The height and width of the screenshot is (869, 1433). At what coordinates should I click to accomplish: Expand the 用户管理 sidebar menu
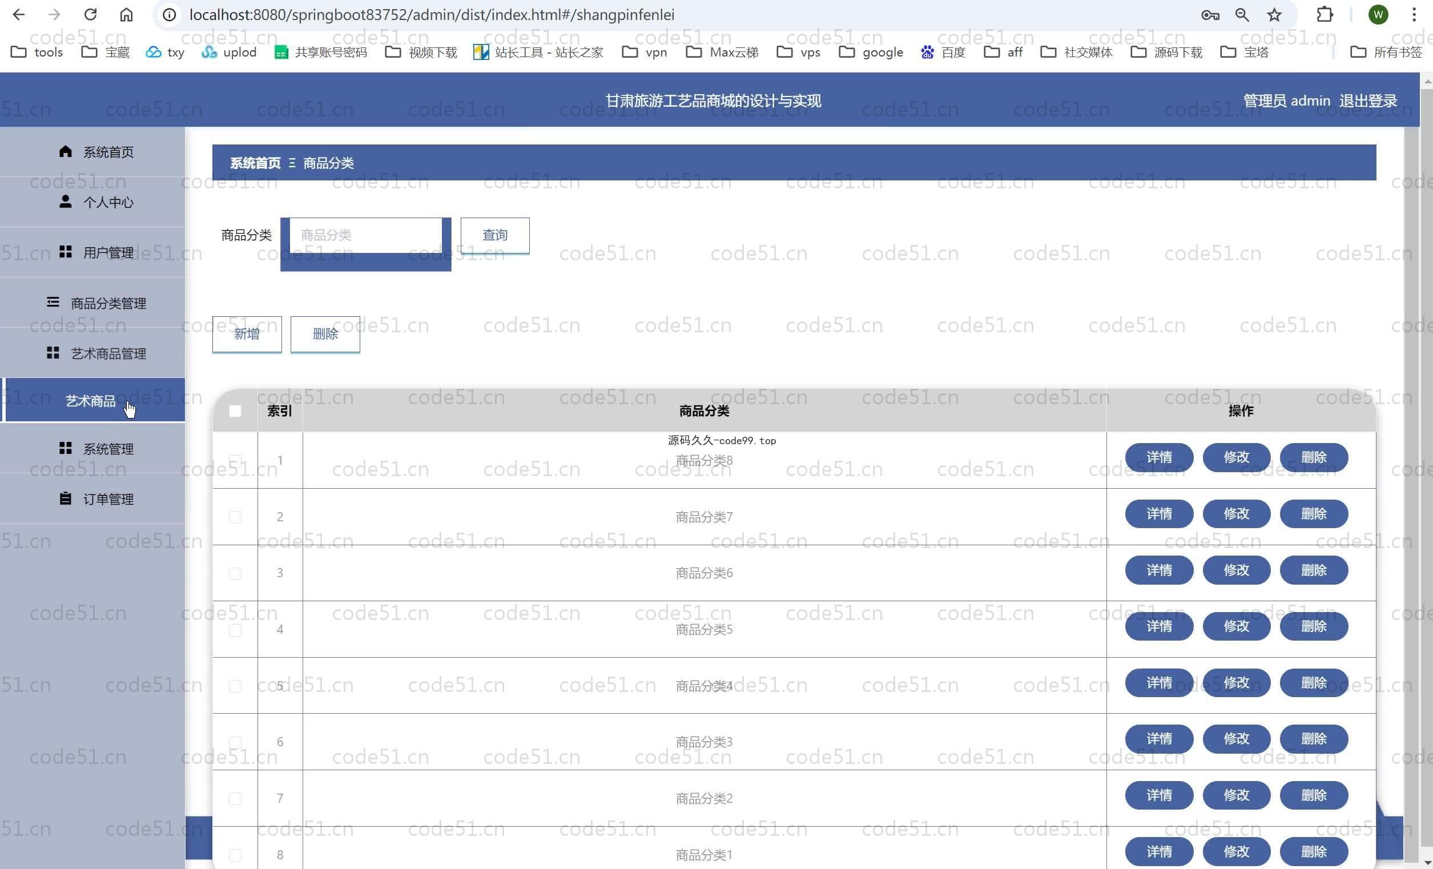(92, 252)
